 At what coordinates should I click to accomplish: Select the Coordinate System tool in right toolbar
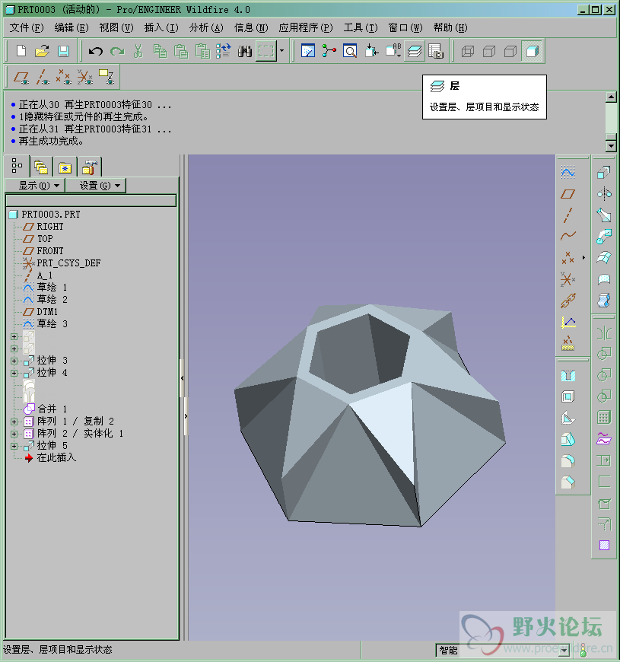click(568, 278)
